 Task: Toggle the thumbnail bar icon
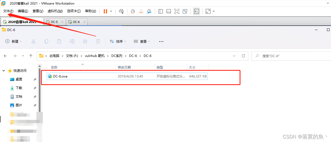click(169, 11)
